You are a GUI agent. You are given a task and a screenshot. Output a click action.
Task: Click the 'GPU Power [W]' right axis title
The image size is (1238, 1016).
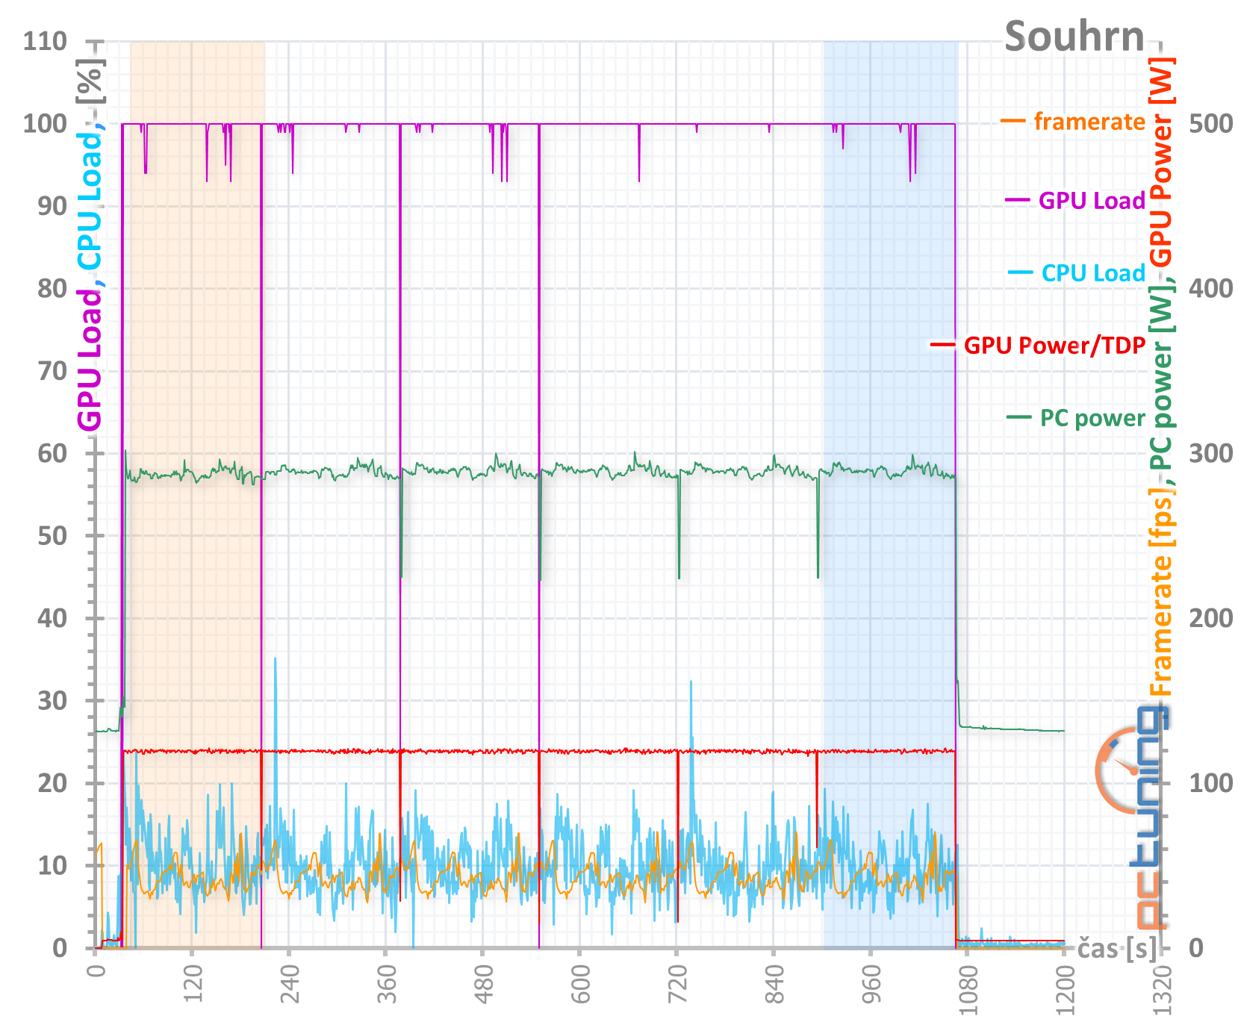[x=1162, y=162]
